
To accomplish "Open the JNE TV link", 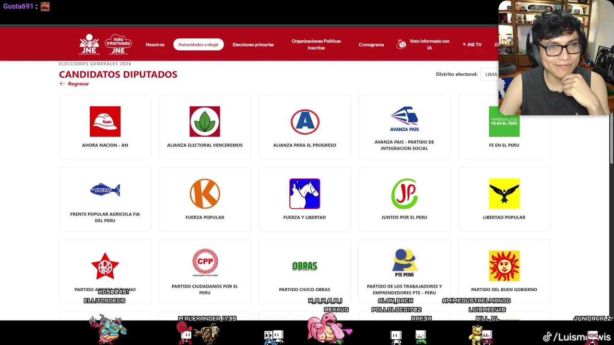I will [472, 45].
